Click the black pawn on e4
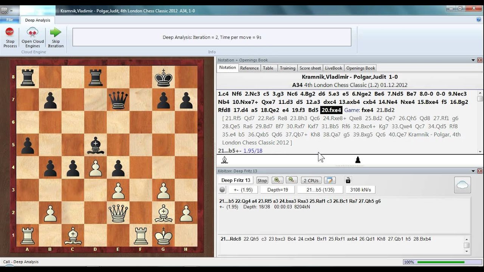The image size is (484, 272). tap(118, 169)
